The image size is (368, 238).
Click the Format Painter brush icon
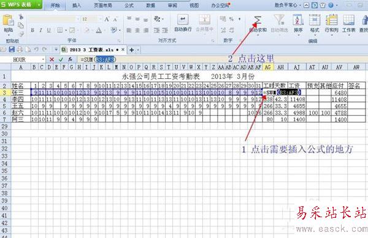pos(21,34)
